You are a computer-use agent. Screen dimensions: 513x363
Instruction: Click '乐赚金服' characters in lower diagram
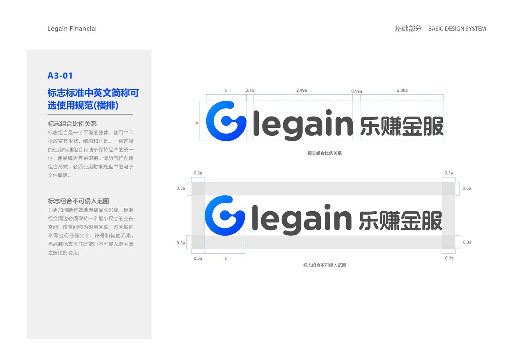pyautogui.click(x=401, y=221)
